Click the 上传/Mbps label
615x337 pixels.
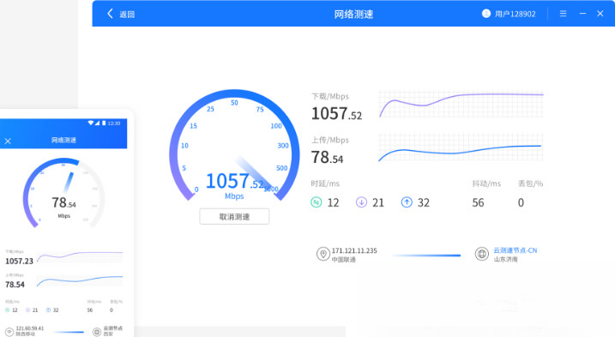click(x=330, y=140)
